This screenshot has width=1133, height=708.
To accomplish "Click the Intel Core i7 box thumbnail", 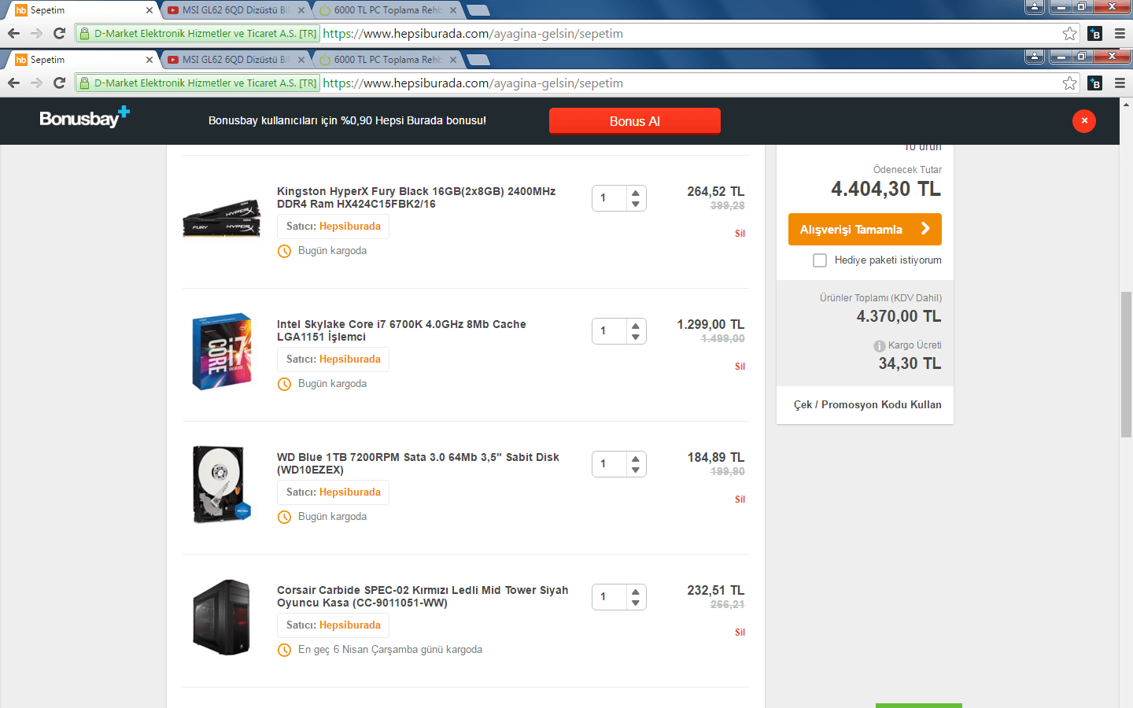I will pyautogui.click(x=222, y=352).
